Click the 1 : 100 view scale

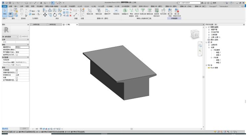(35, 129)
